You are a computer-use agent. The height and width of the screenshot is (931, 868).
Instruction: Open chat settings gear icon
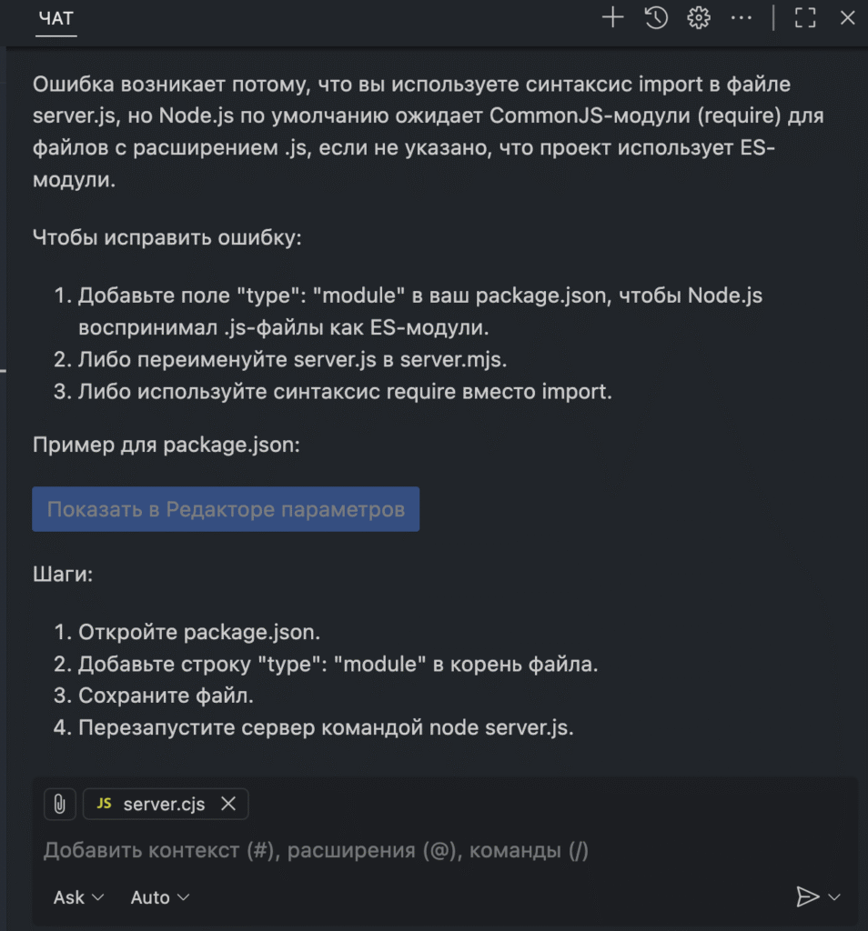click(x=698, y=17)
